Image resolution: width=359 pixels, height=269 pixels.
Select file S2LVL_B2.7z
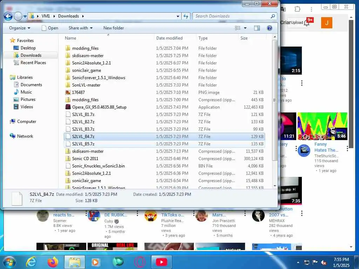click(x=164, y=122)
